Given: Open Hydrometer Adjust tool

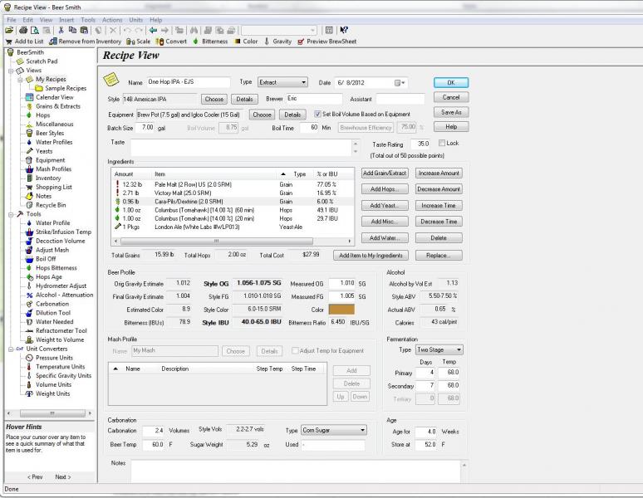Looking at the screenshot, I should click(x=61, y=286).
